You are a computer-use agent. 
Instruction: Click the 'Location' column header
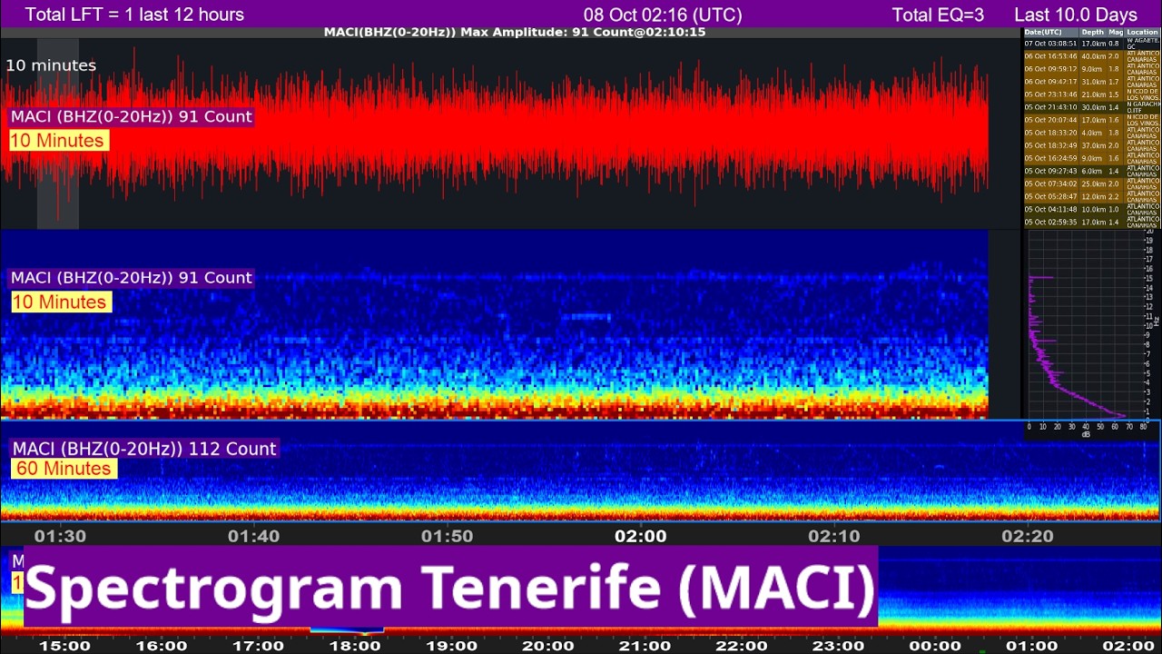click(1142, 32)
